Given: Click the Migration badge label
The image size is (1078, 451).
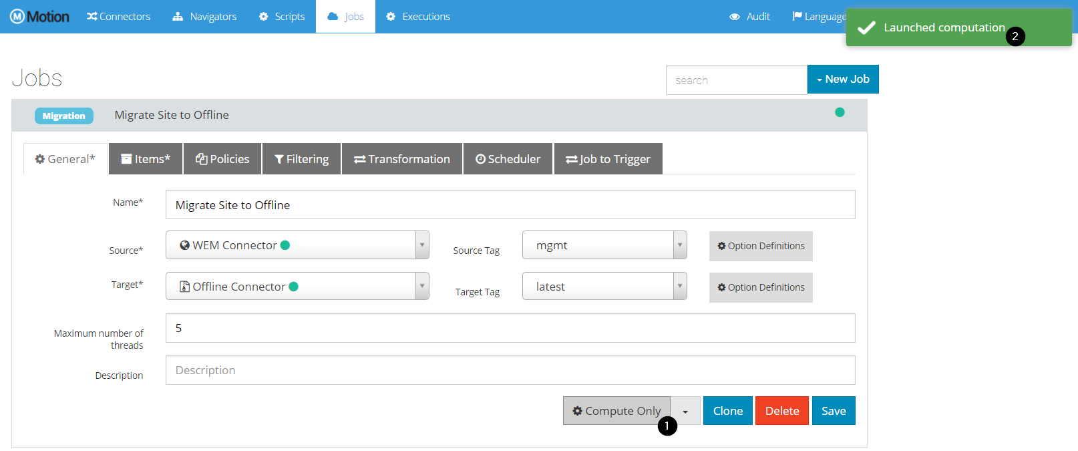Looking at the screenshot, I should pos(64,116).
